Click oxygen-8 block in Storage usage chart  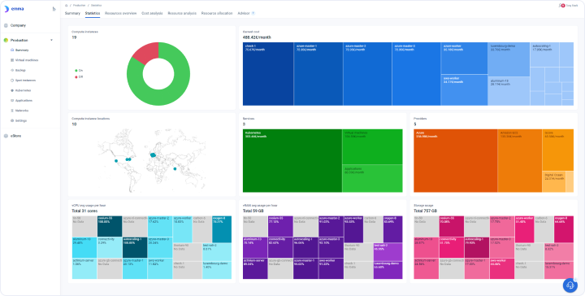pyautogui.click(x=564, y=229)
